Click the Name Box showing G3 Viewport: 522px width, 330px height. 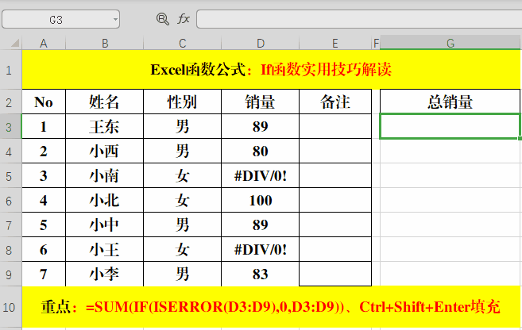[x=60, y=19]
